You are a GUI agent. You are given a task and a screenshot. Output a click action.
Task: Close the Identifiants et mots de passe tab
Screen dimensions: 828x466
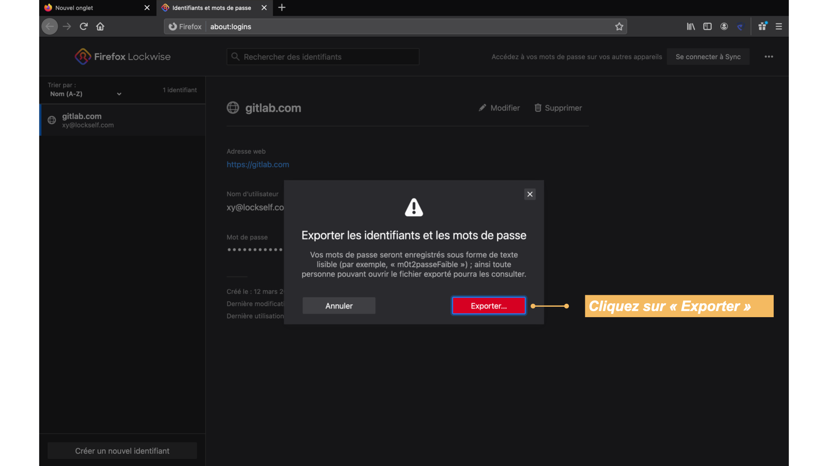pyautogui.click(x=264, y=8)
